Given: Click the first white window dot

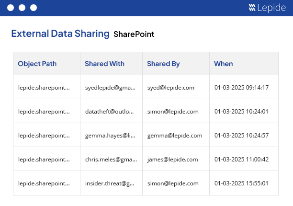Looking at the screenshot, I should point(10,8).
